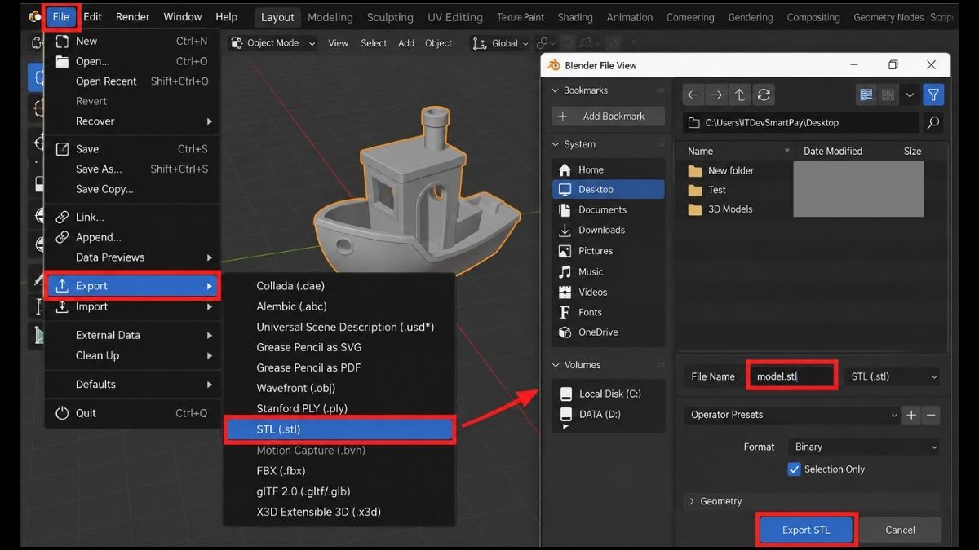The height and width of the screenshot is (550, 979).
Task: Select the 3D Models folder
Action: point(730,209)
